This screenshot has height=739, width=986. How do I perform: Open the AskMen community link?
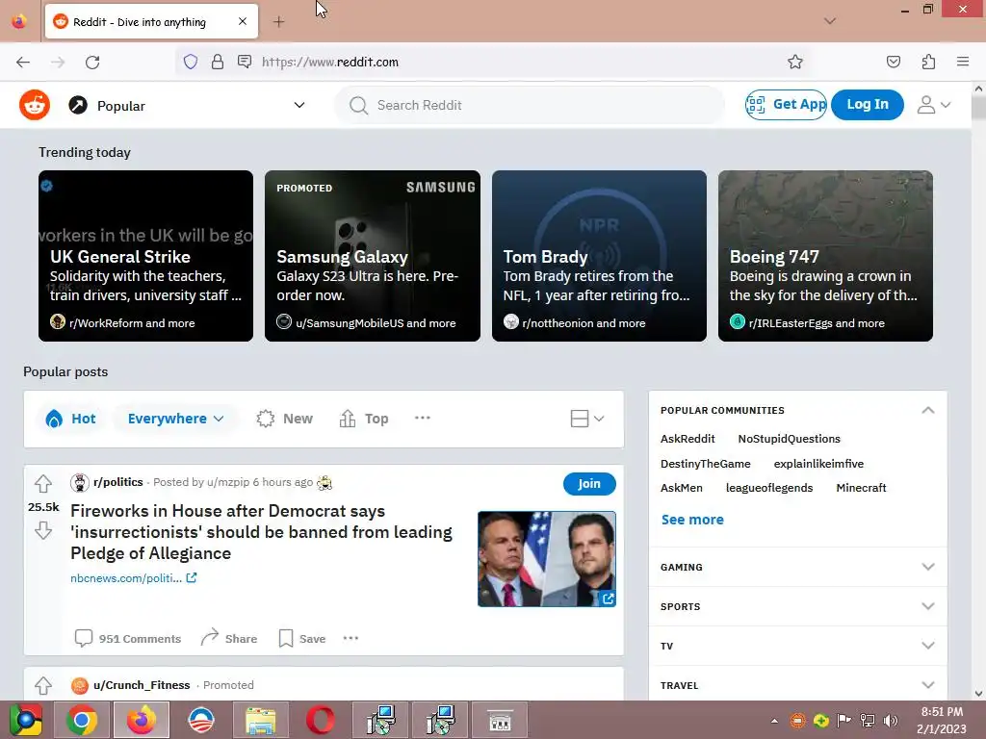tap(682, 488)
